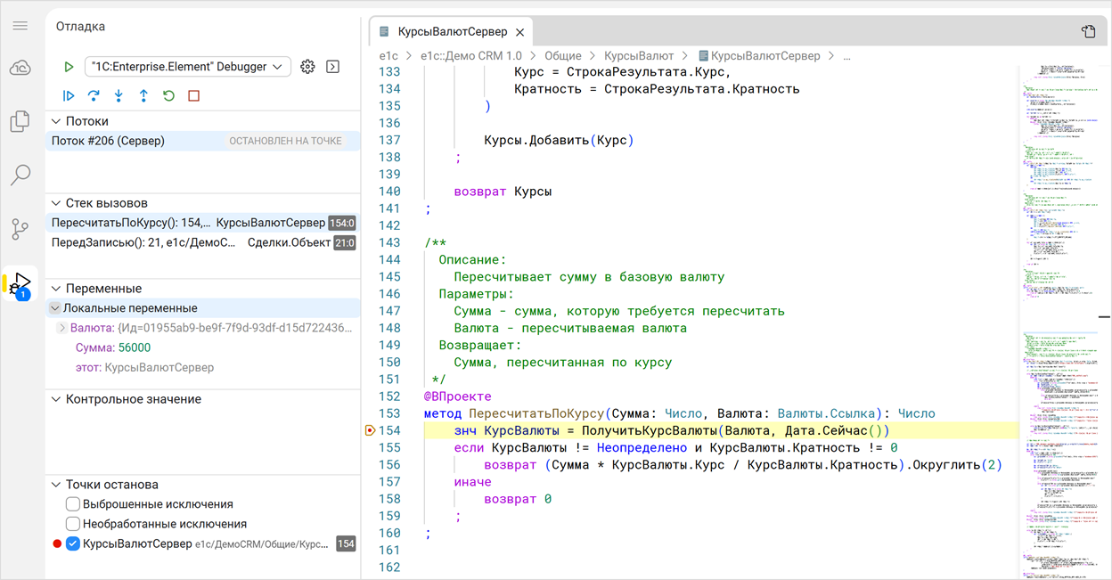1112x580 pixels.
Task: Open debugger configuration gear settings
Action: [x=307, y=67]
